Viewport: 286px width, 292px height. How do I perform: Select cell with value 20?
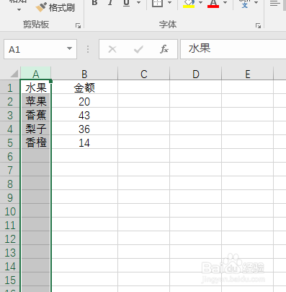84,101
